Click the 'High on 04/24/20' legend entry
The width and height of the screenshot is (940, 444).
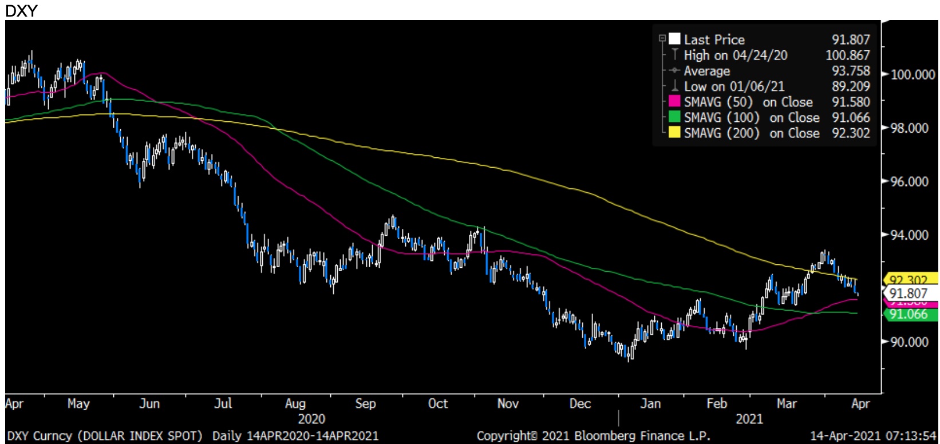click(736, 55)
